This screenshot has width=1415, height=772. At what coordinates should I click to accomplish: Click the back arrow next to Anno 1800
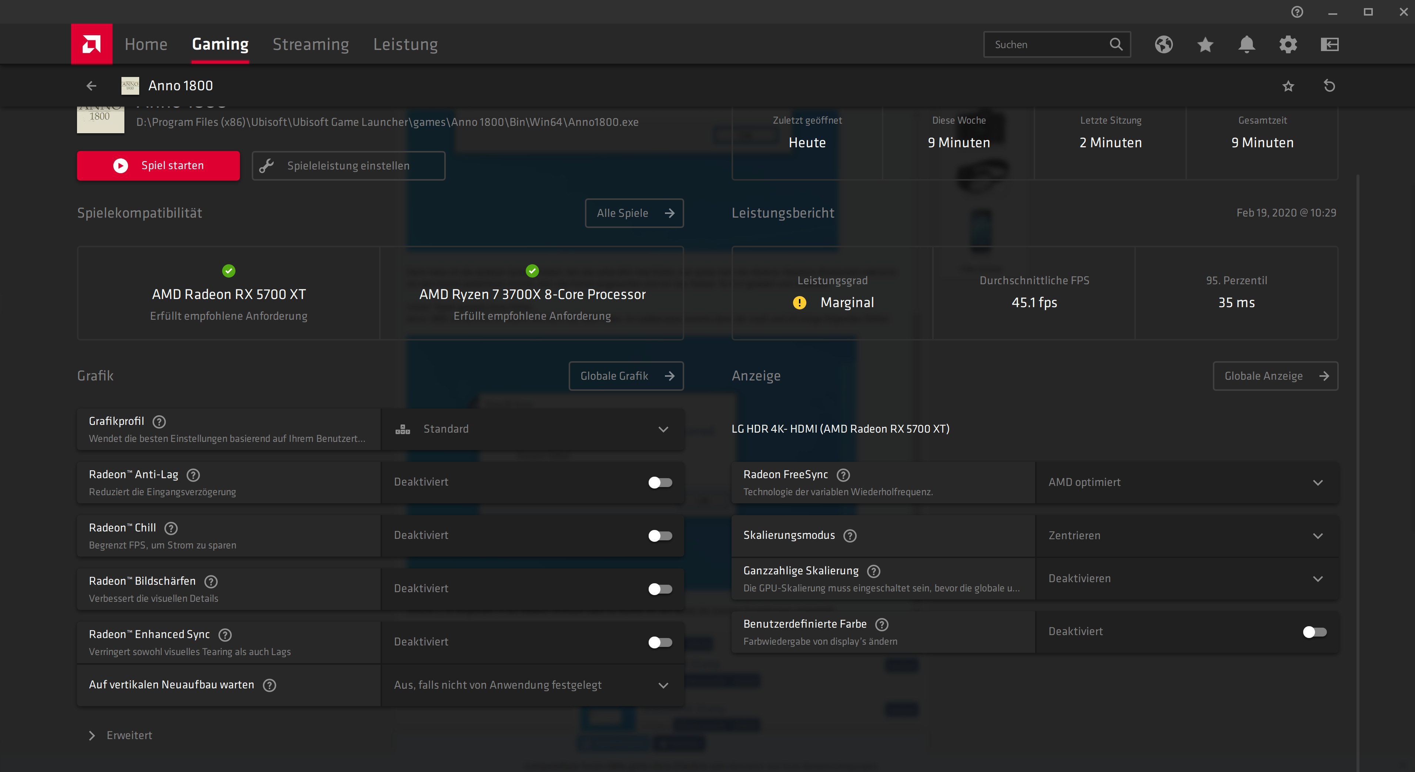[91, 85]
